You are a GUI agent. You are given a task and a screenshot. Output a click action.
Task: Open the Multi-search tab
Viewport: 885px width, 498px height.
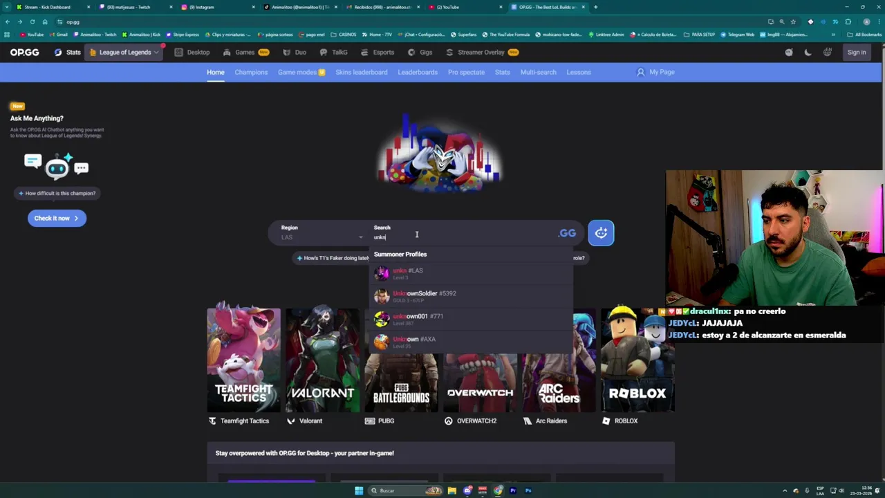click(x=538, y=72)
